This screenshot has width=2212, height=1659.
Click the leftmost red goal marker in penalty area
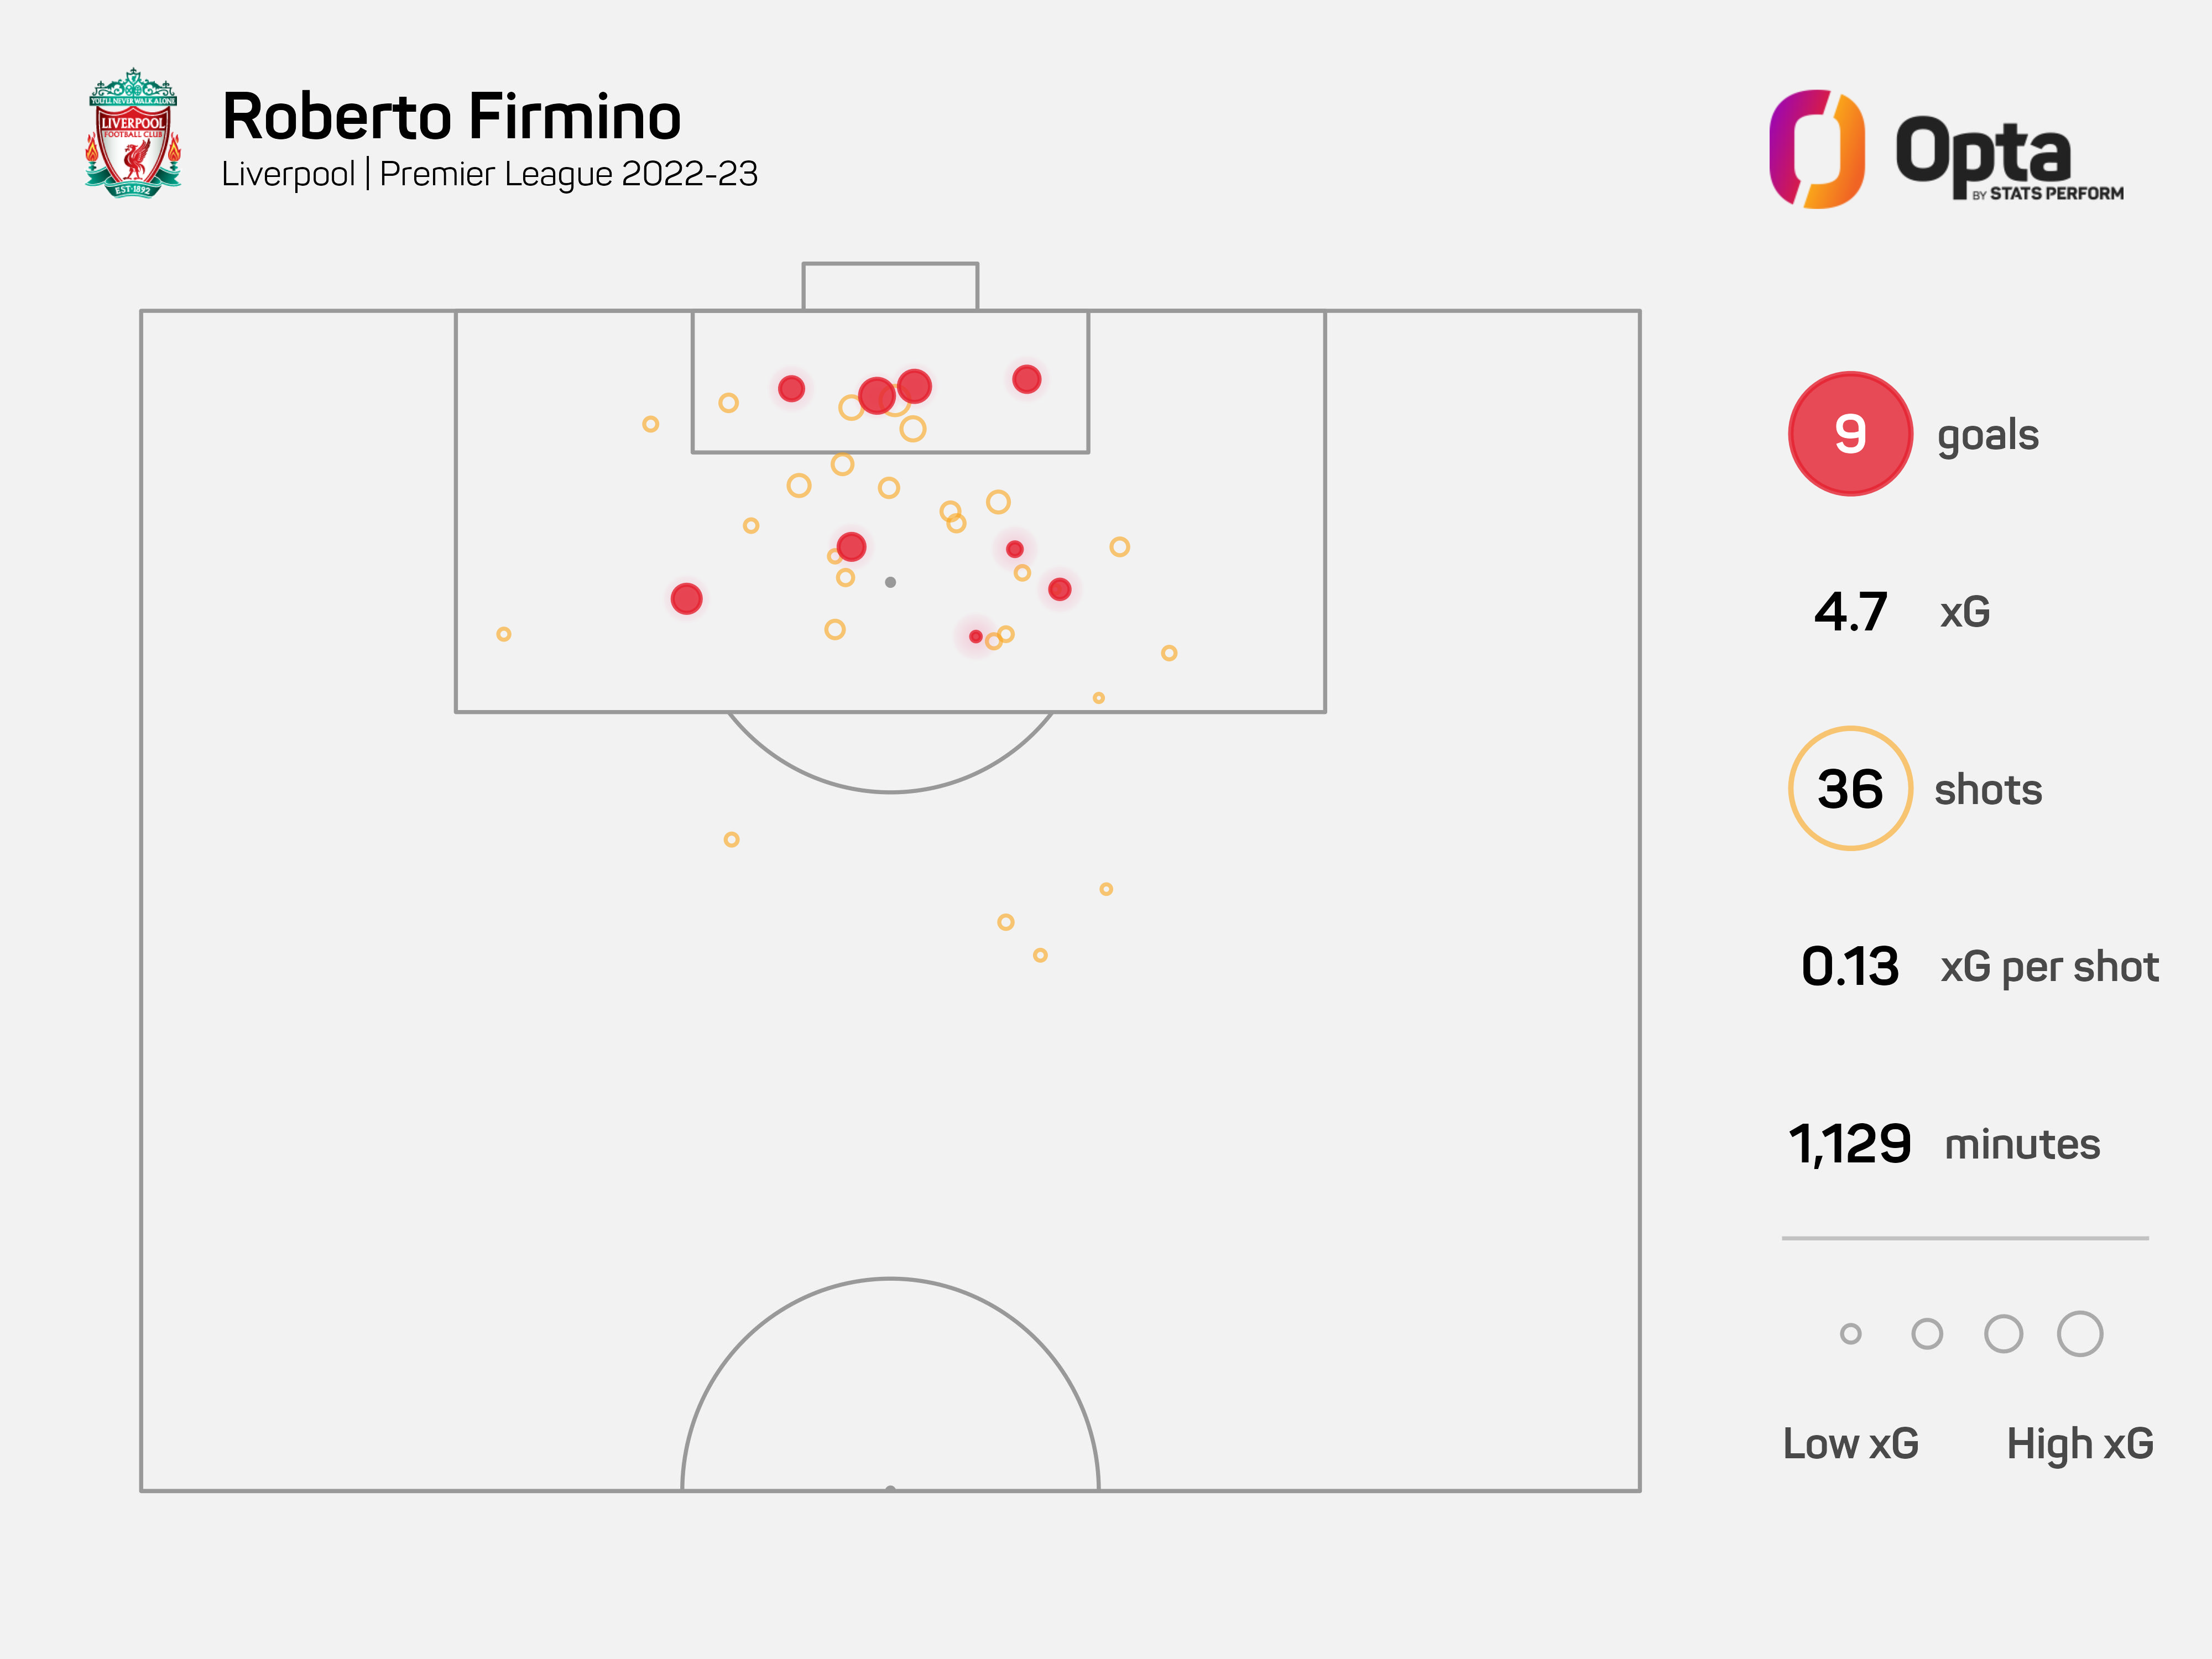pos(686,599)
